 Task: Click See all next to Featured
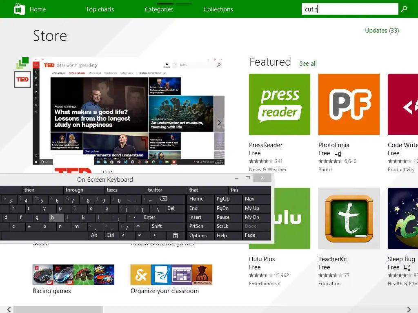(x=308, y=64)
